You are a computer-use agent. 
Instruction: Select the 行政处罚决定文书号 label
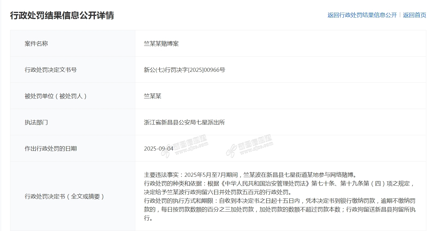(x=51, y=70)
